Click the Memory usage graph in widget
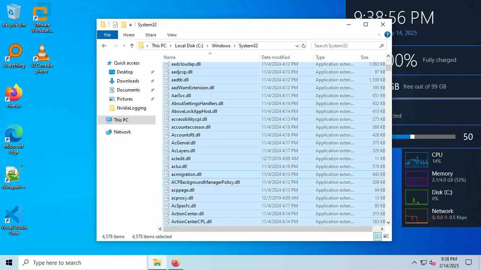Image resolution: width=481 pixels, height=270 pixels. pos(416,178)
